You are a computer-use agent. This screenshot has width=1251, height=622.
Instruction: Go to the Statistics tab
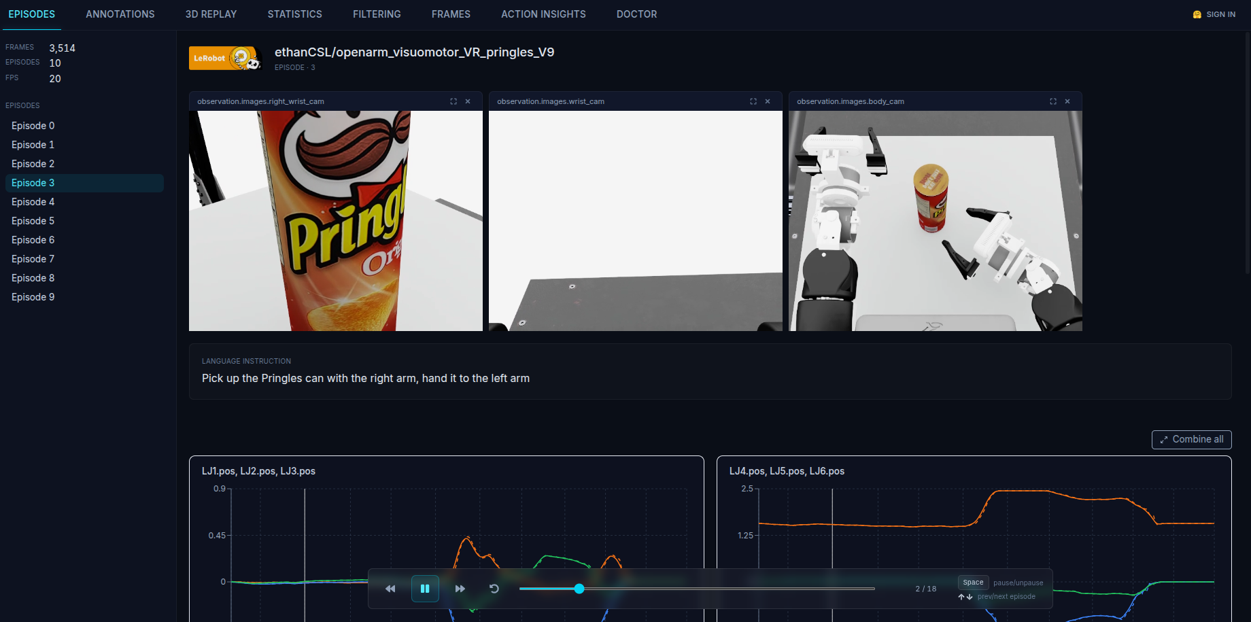click(x=294, y=14)
